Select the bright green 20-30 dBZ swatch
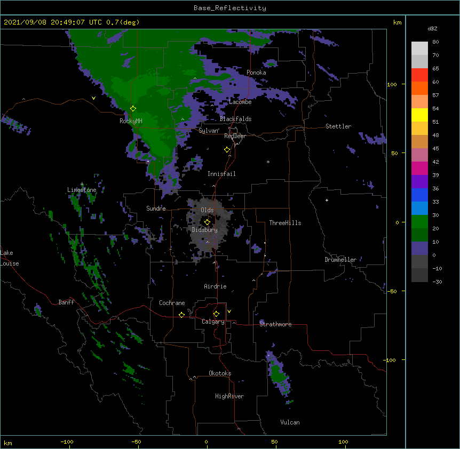 tap(419, 222)
